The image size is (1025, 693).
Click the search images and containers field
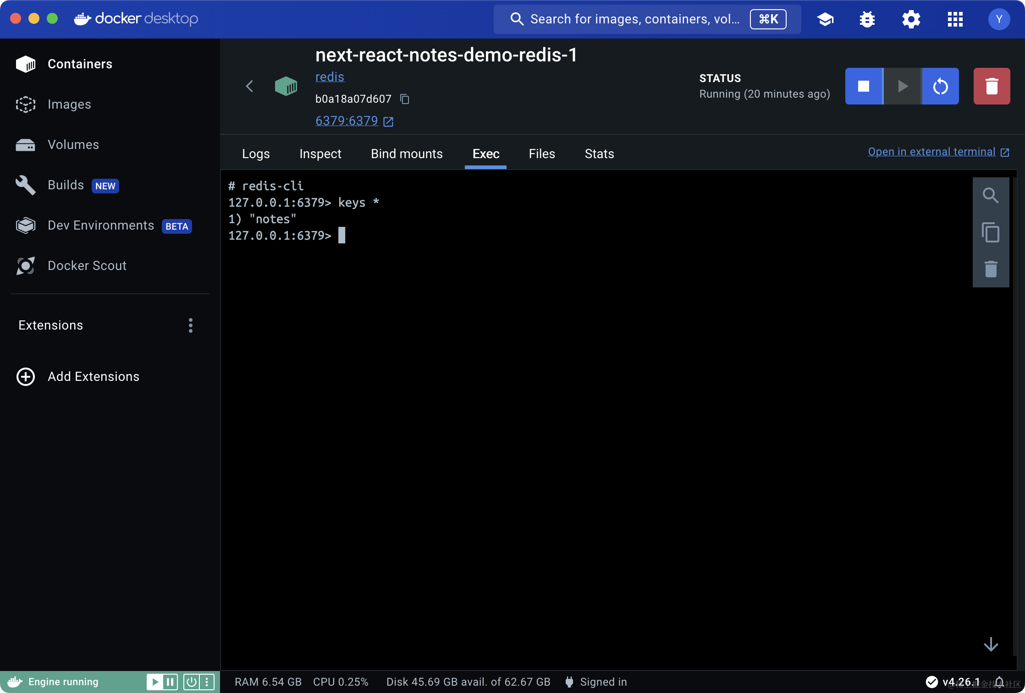click(634, 19)
